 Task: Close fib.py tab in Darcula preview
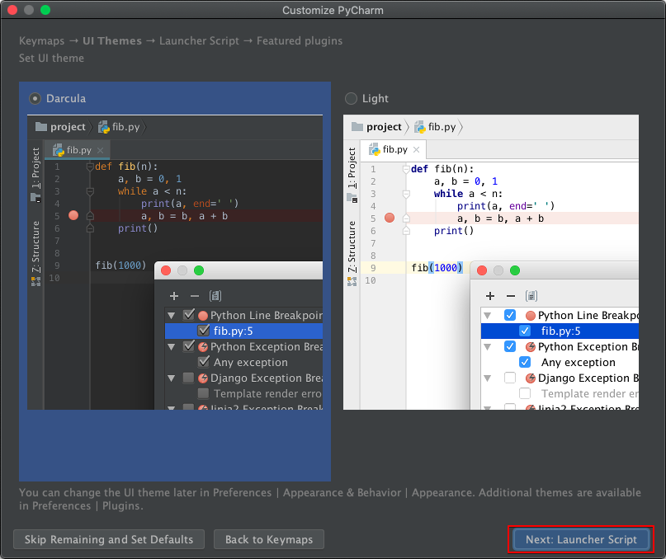coord(100,150)
